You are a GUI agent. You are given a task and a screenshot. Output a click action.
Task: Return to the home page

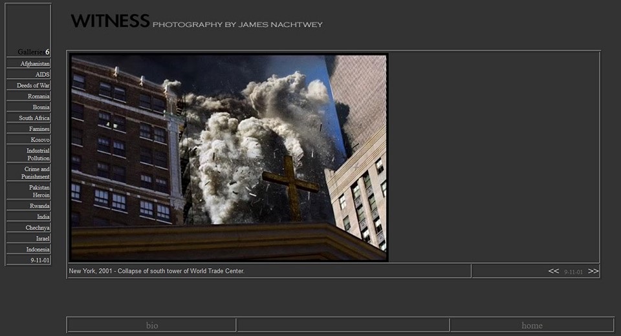click(532, 325)
